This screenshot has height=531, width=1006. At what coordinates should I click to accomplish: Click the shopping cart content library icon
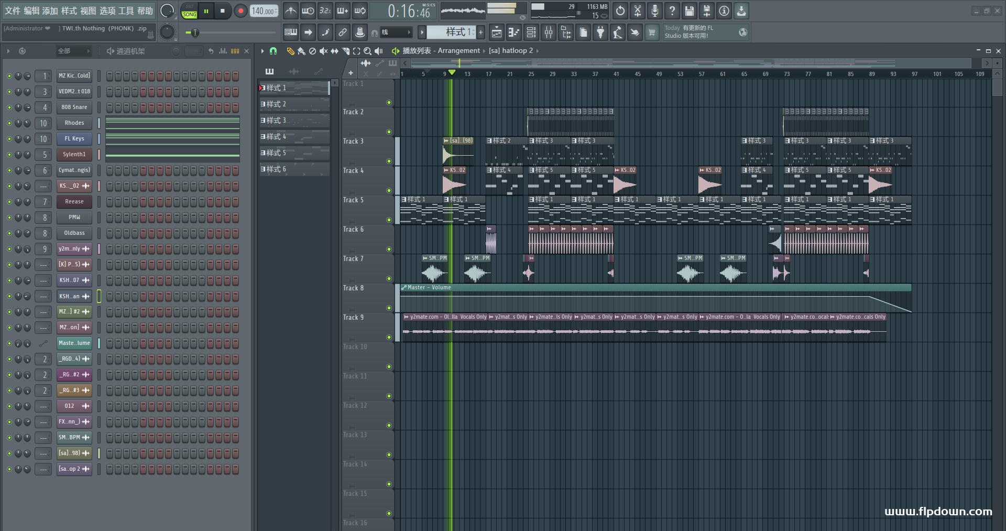652,32
